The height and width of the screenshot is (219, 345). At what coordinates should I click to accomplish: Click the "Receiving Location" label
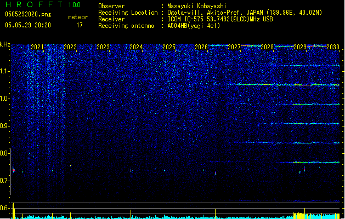128,13
